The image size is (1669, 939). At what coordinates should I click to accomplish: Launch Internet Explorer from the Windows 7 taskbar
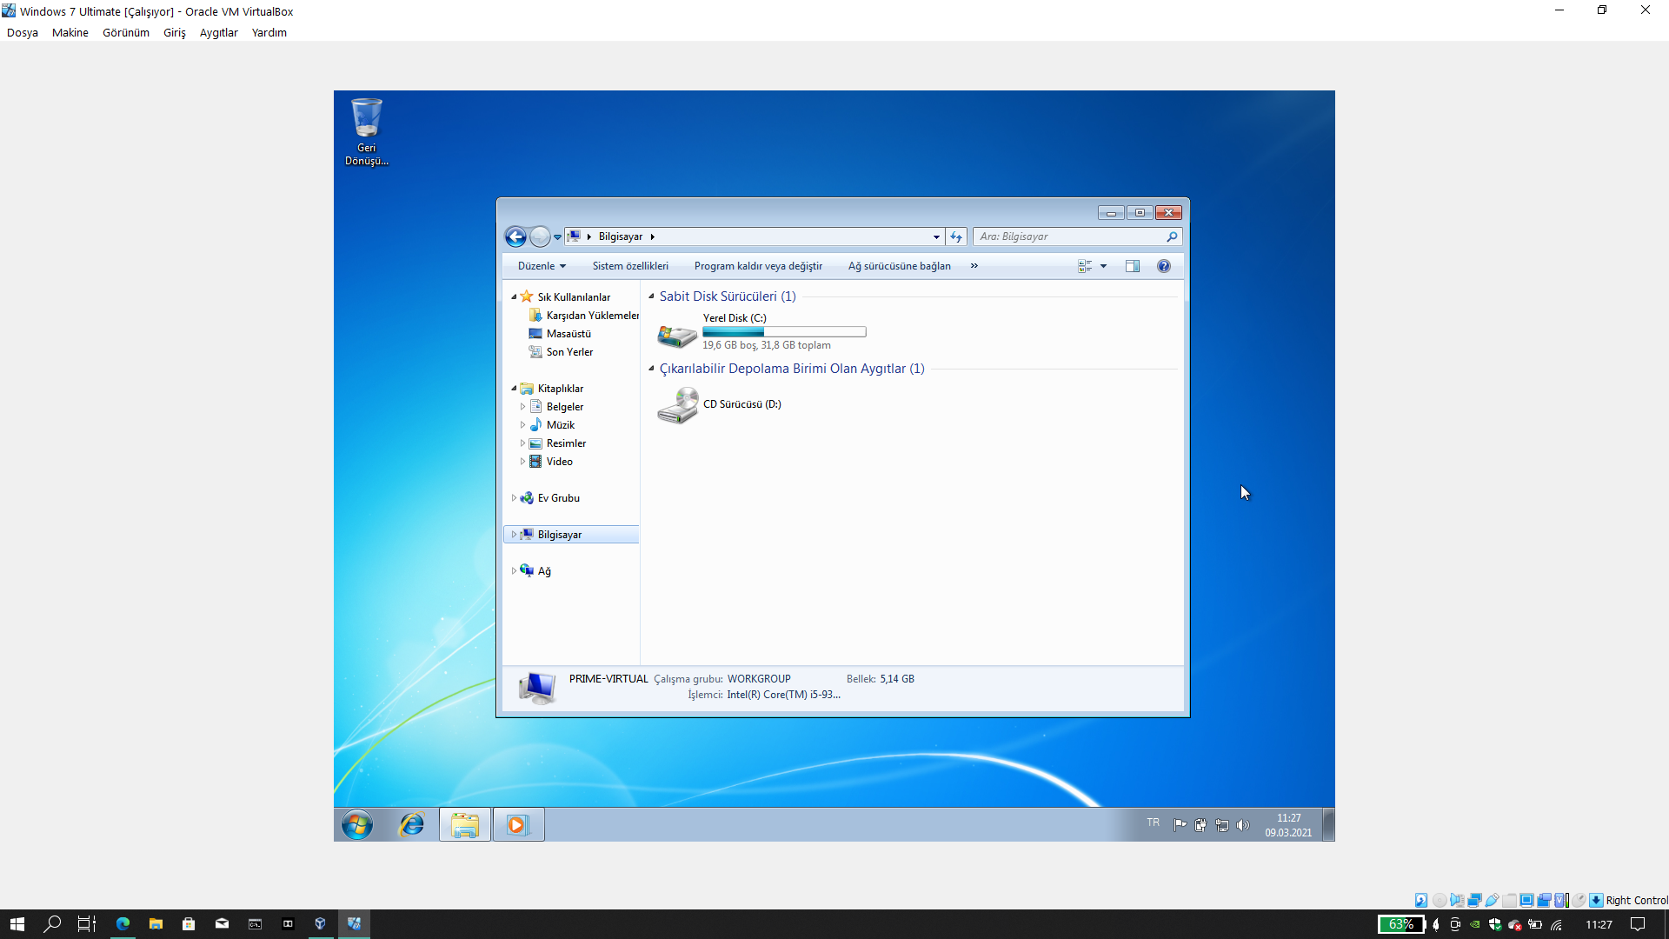tap(411, 824)
